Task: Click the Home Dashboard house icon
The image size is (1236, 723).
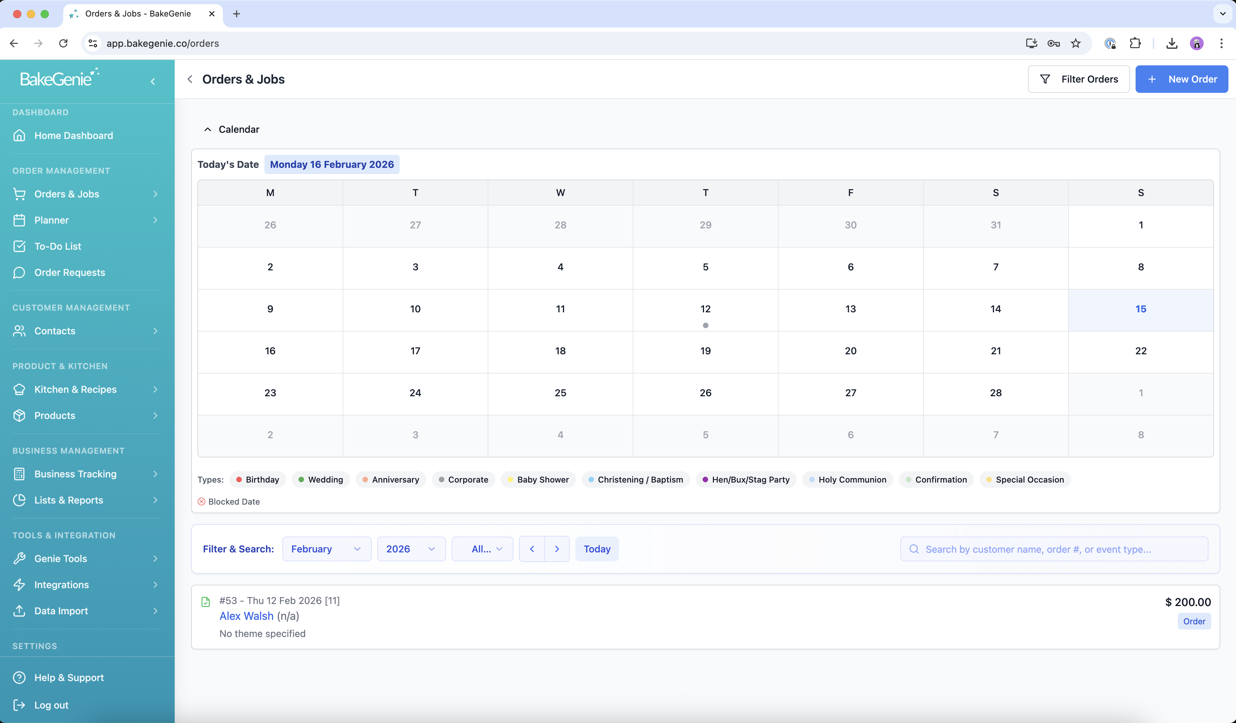Action: point(19,136)
